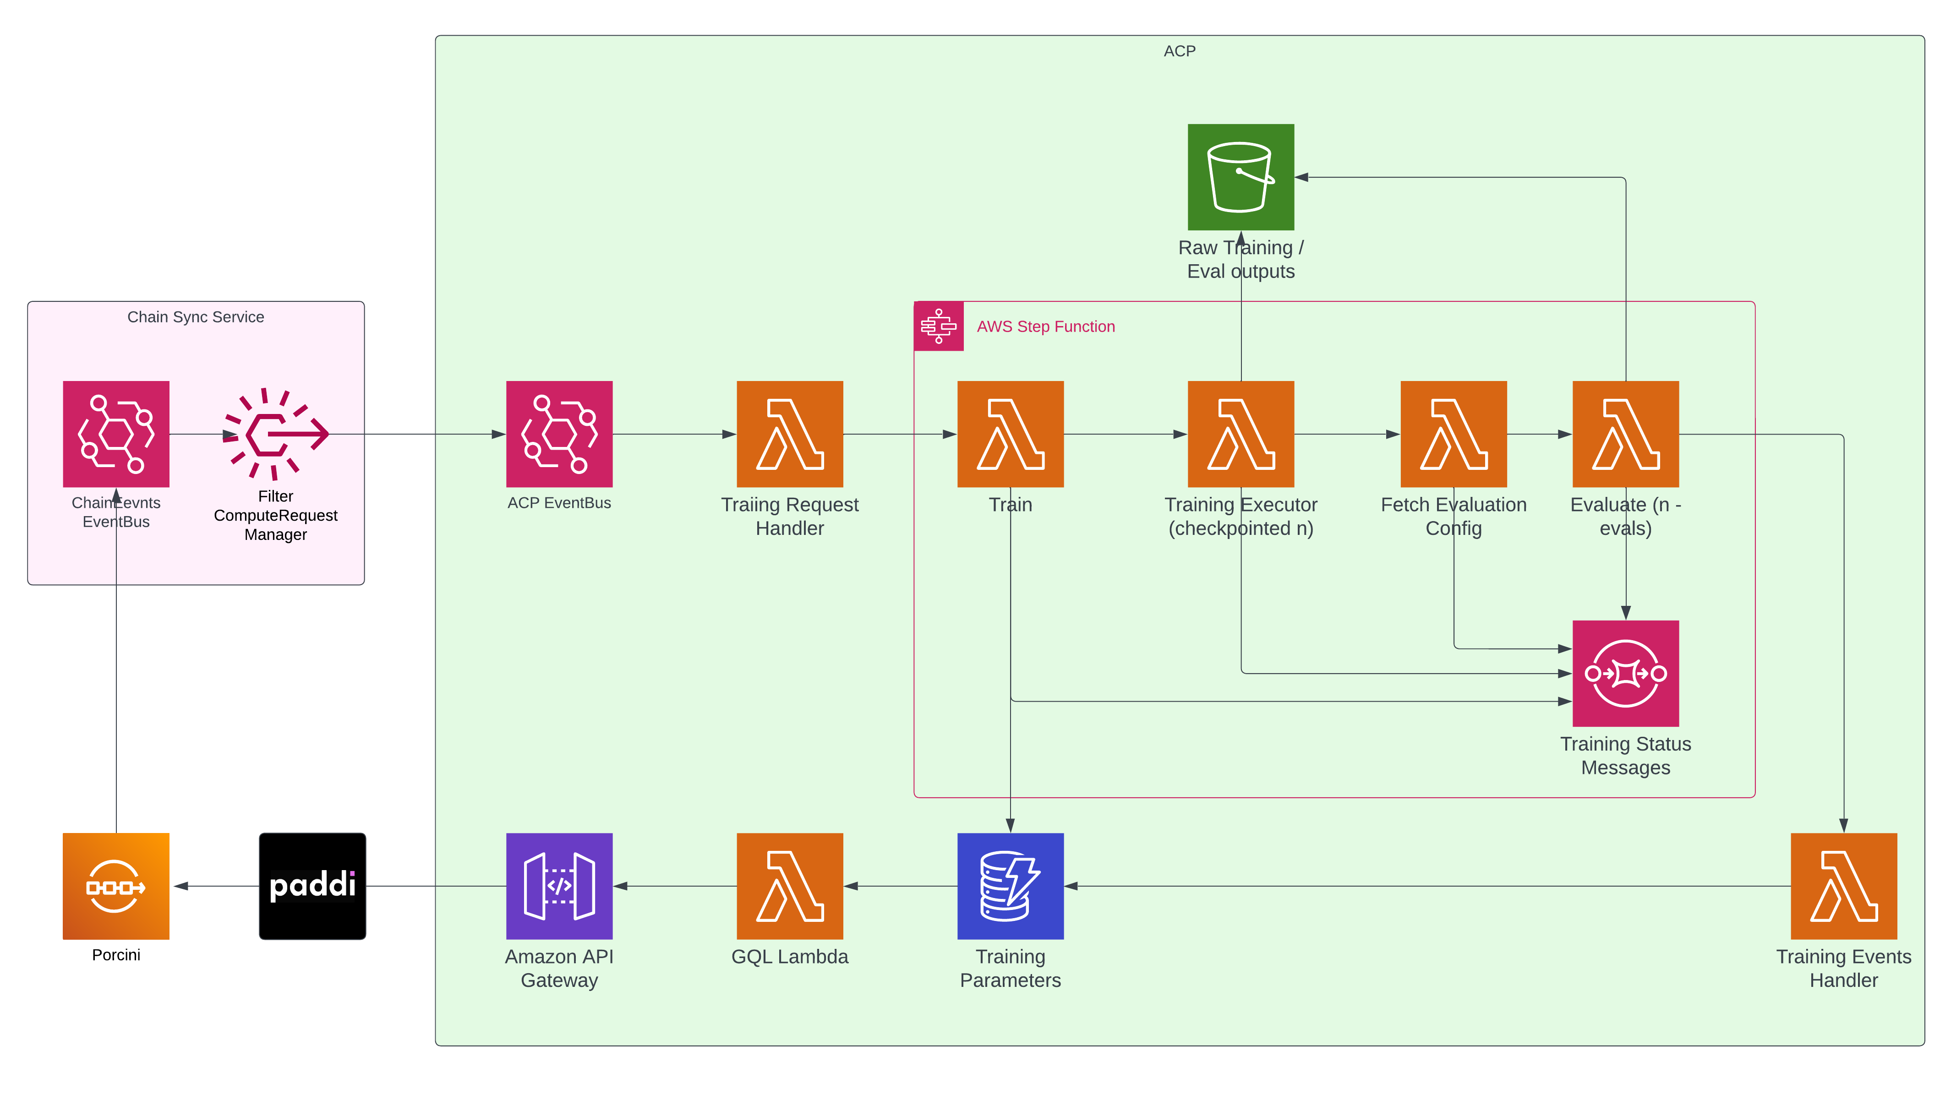
Task: Select the Training Parameters label
Action: point(1011,968)
